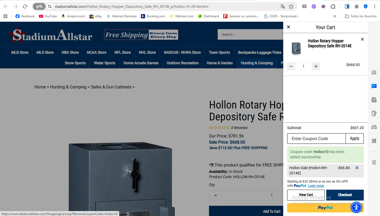Open MLB Store menu
Viewport: 380px width, 216px height.
tap(20, 52)
